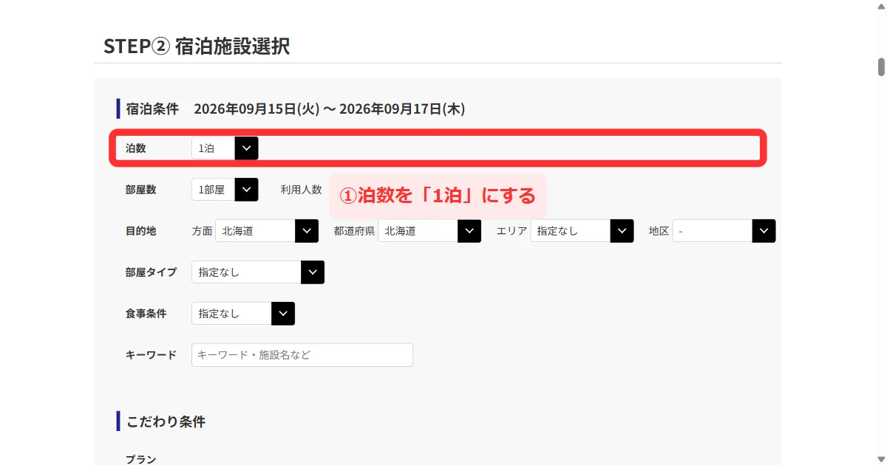Open the 部屋数 dropdown showing 1部屋
This screenshot has height=465, width=887.
tap(225, 190)
